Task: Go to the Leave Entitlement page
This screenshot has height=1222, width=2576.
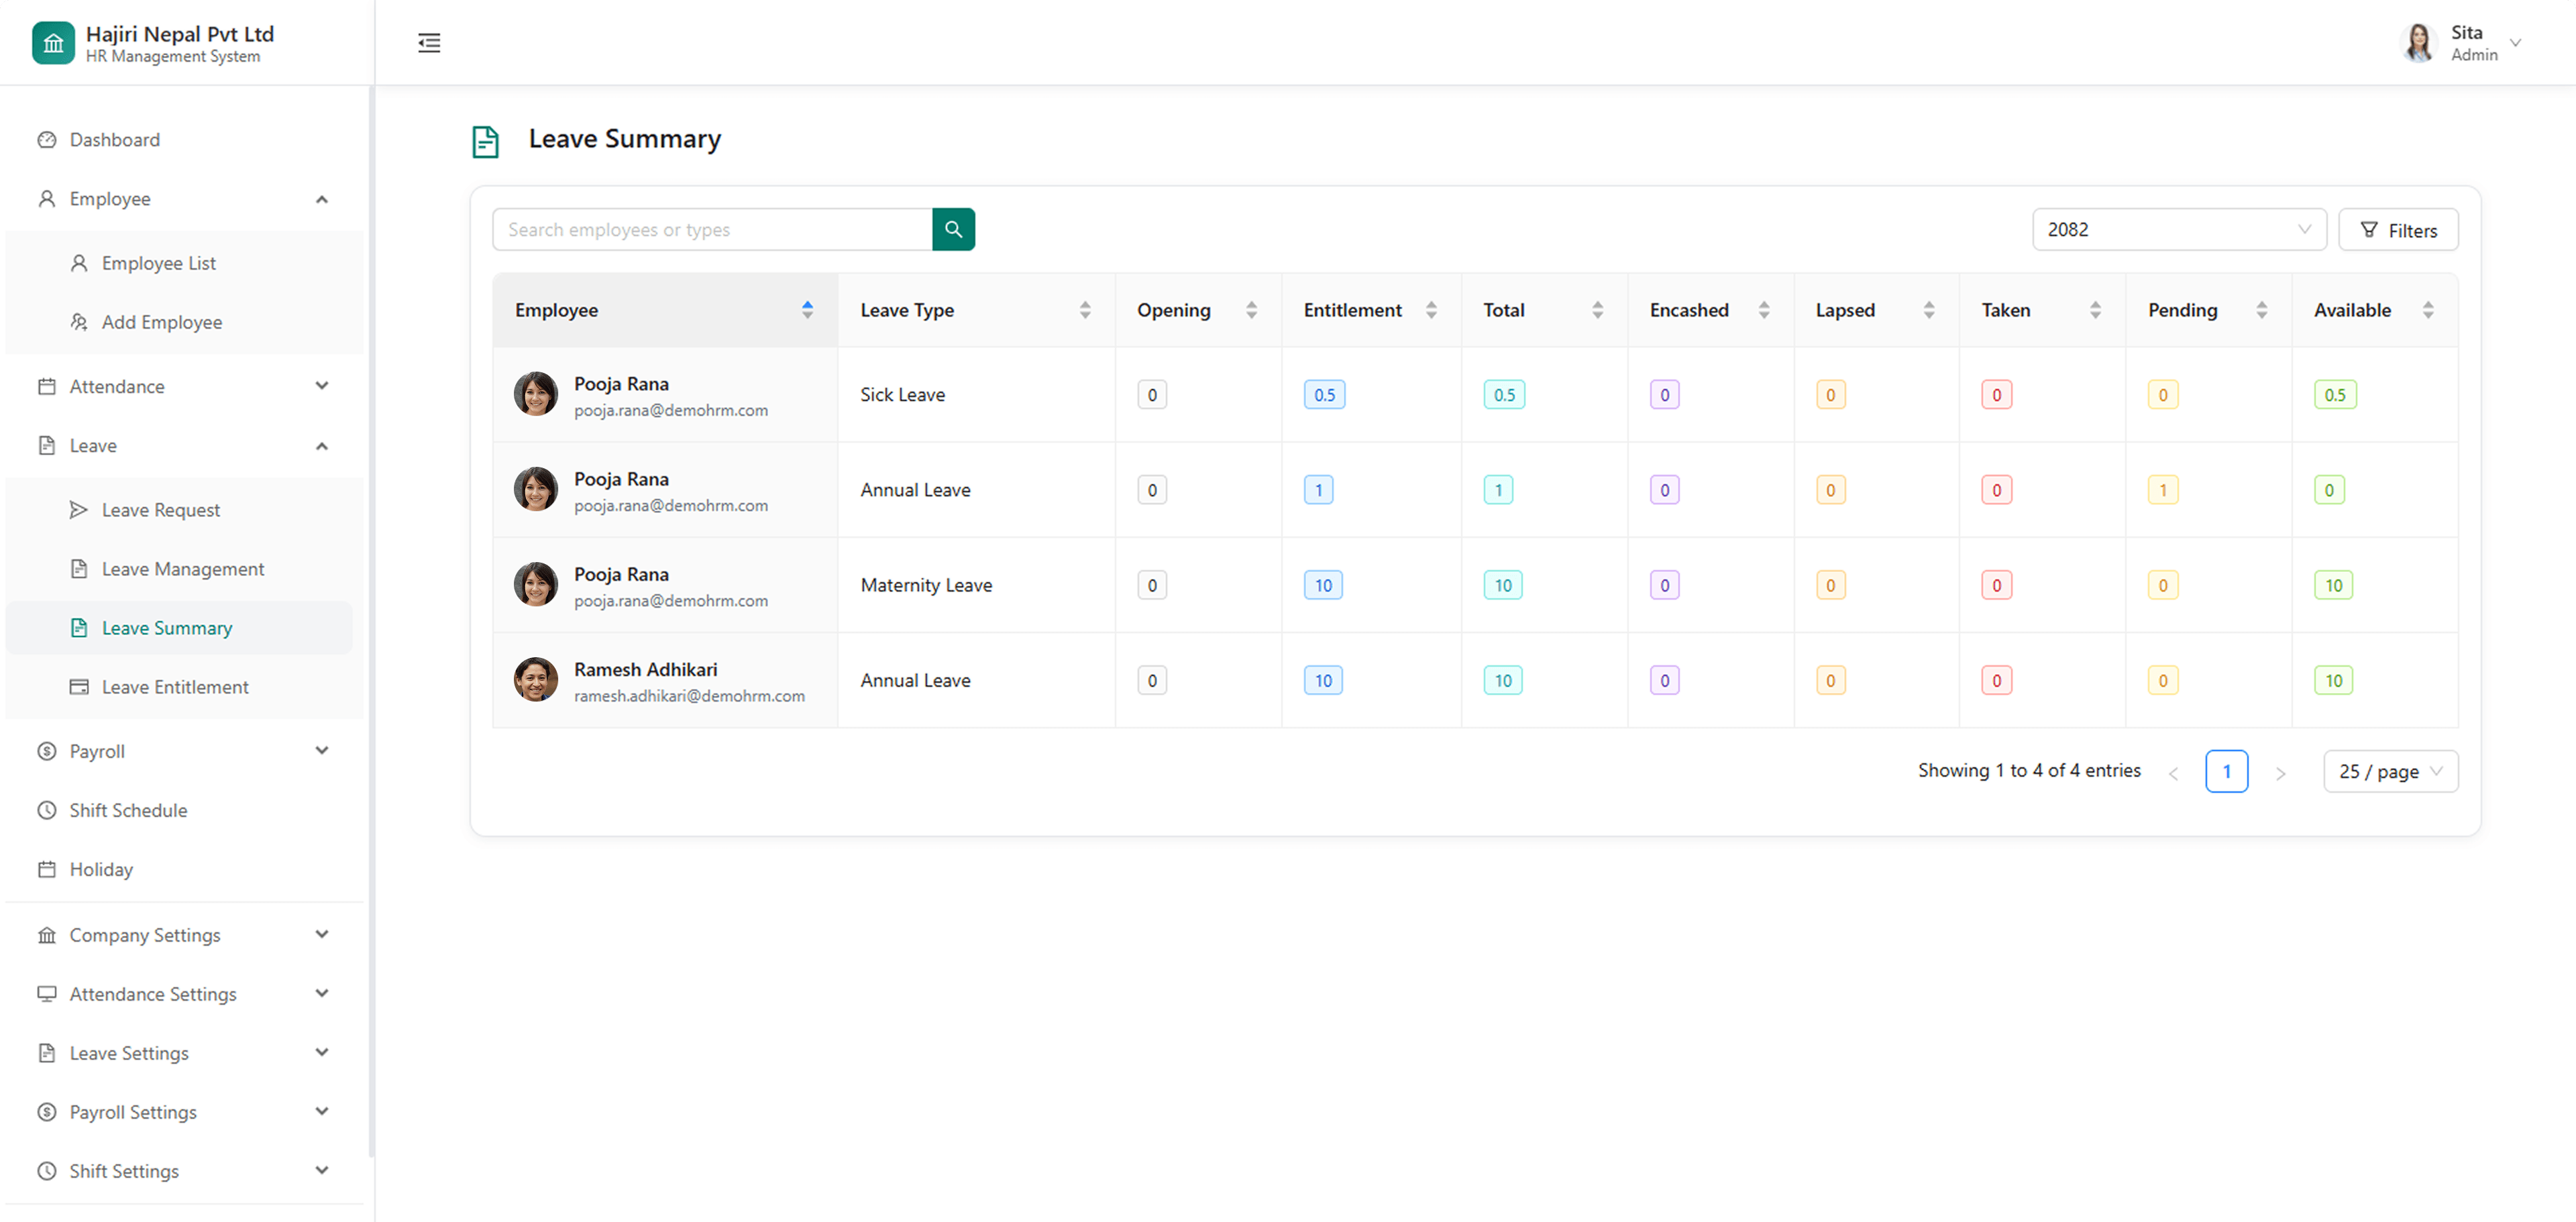Action: (174, 687)
